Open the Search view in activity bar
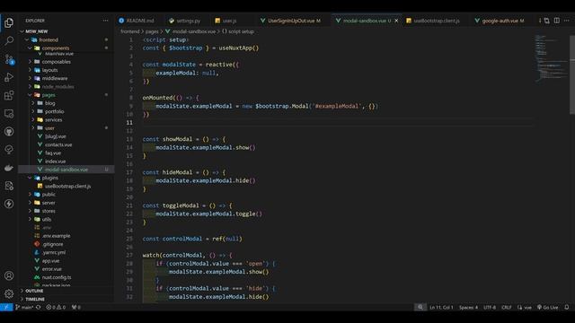Screen dimensions: 575x323 (x=9, y=40)
